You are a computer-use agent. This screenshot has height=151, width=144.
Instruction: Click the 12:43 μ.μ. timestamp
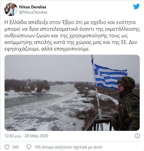(x=13, y=136)
